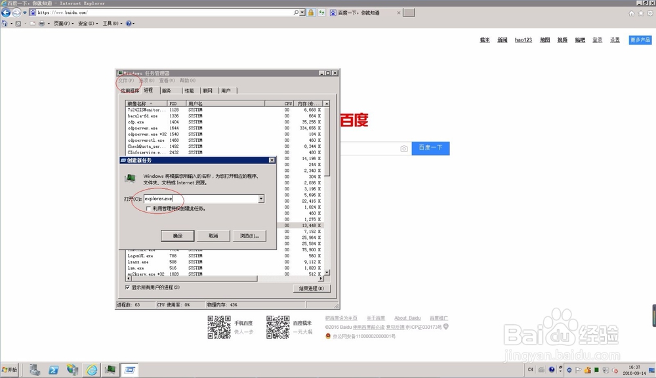Screen dimensions: 656x378
Task: Toggle 显示所有用户的进程 checkbox
Action: click(128, 287)
